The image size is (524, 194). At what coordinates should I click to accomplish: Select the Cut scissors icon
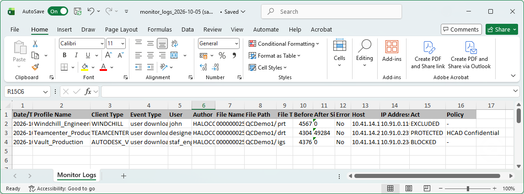click(x=35, y=43)
